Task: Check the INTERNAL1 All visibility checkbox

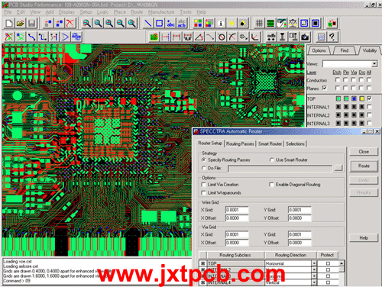Action: [x=370, y=107]
